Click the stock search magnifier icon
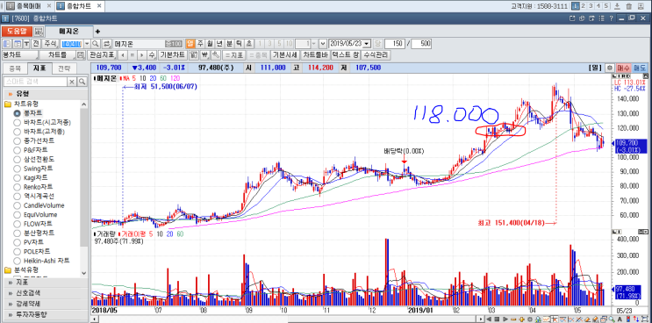The height and width of the screenshot is (323, 652). pyautogui.click(x=96, y=44)
